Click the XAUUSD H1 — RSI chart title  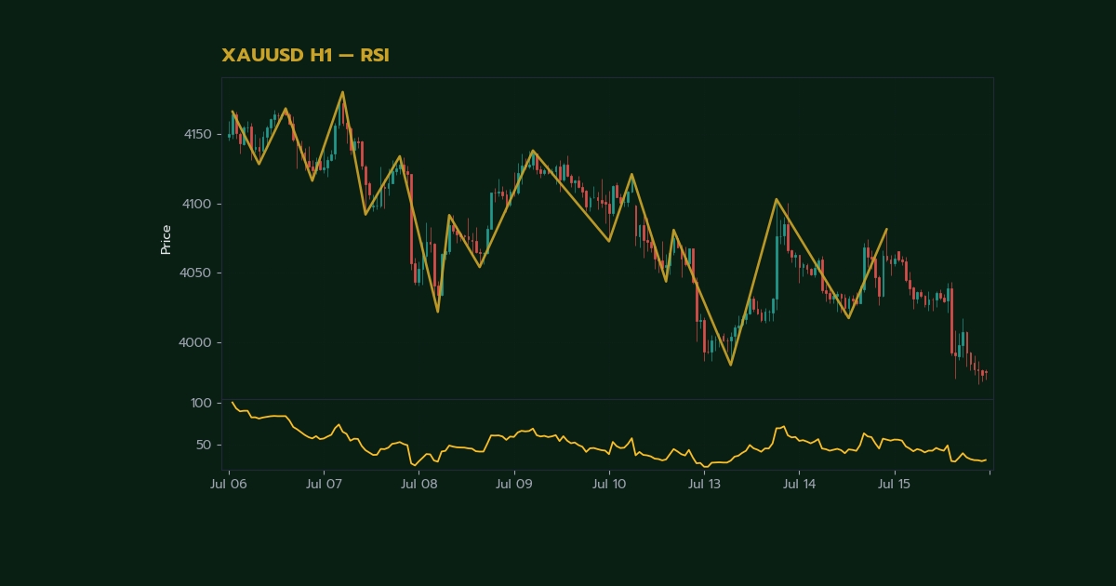pos(305,56)
